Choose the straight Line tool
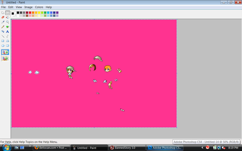Image resolution: width=242 pixels, height=151 pixels. (x=3, y=36)
